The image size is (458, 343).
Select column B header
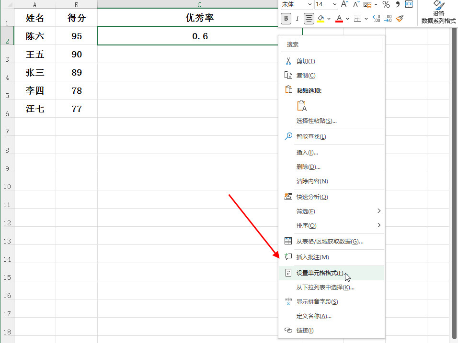click(77, 4)
